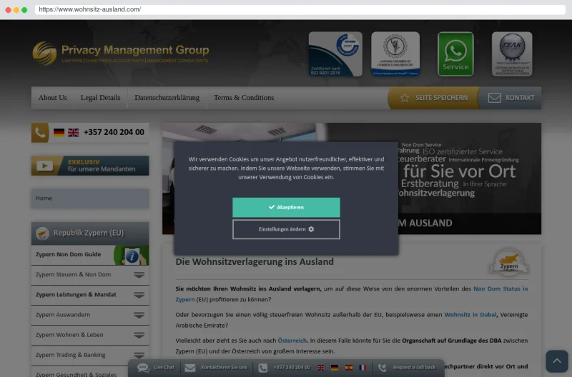
Task: Open the SEAK certified accountants badge
Action: [512, 54]
